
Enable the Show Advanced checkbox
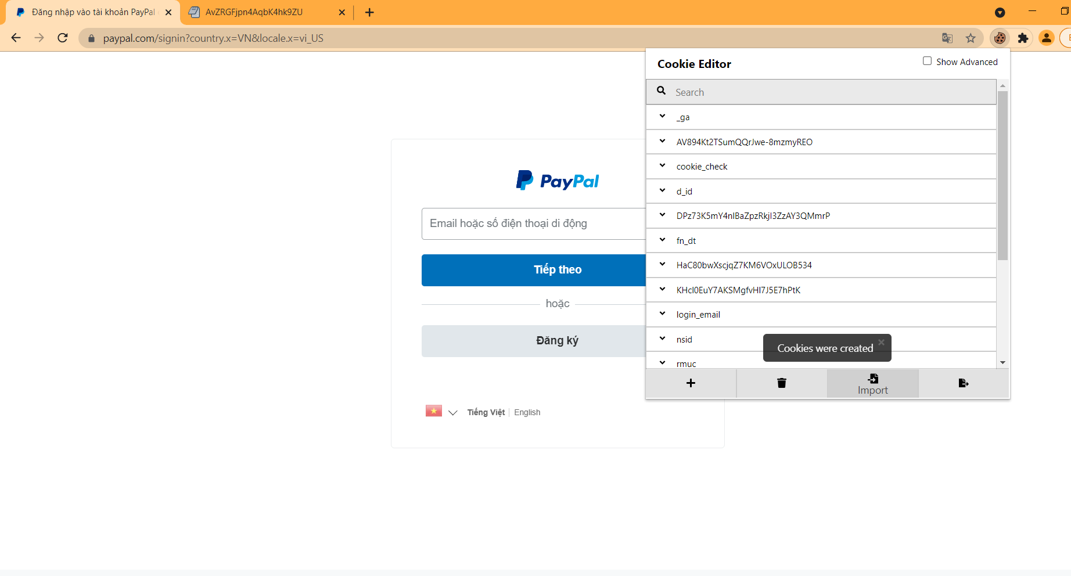click(x=927, y=60)
